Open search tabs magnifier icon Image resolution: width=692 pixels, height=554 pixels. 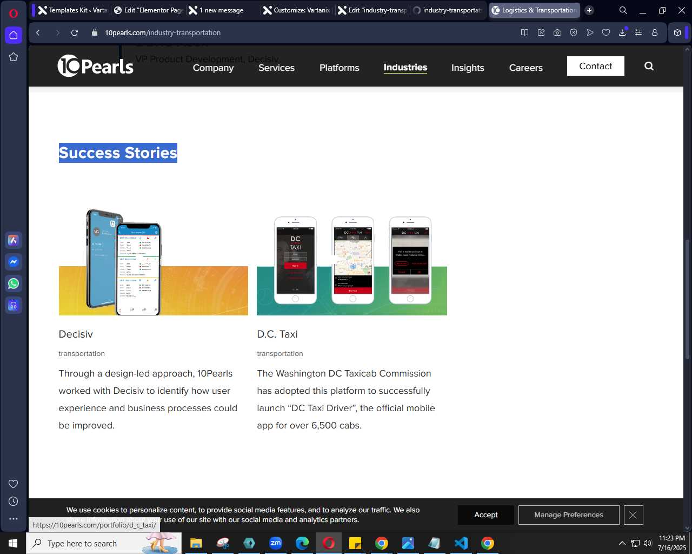click(x=623, y=10)
